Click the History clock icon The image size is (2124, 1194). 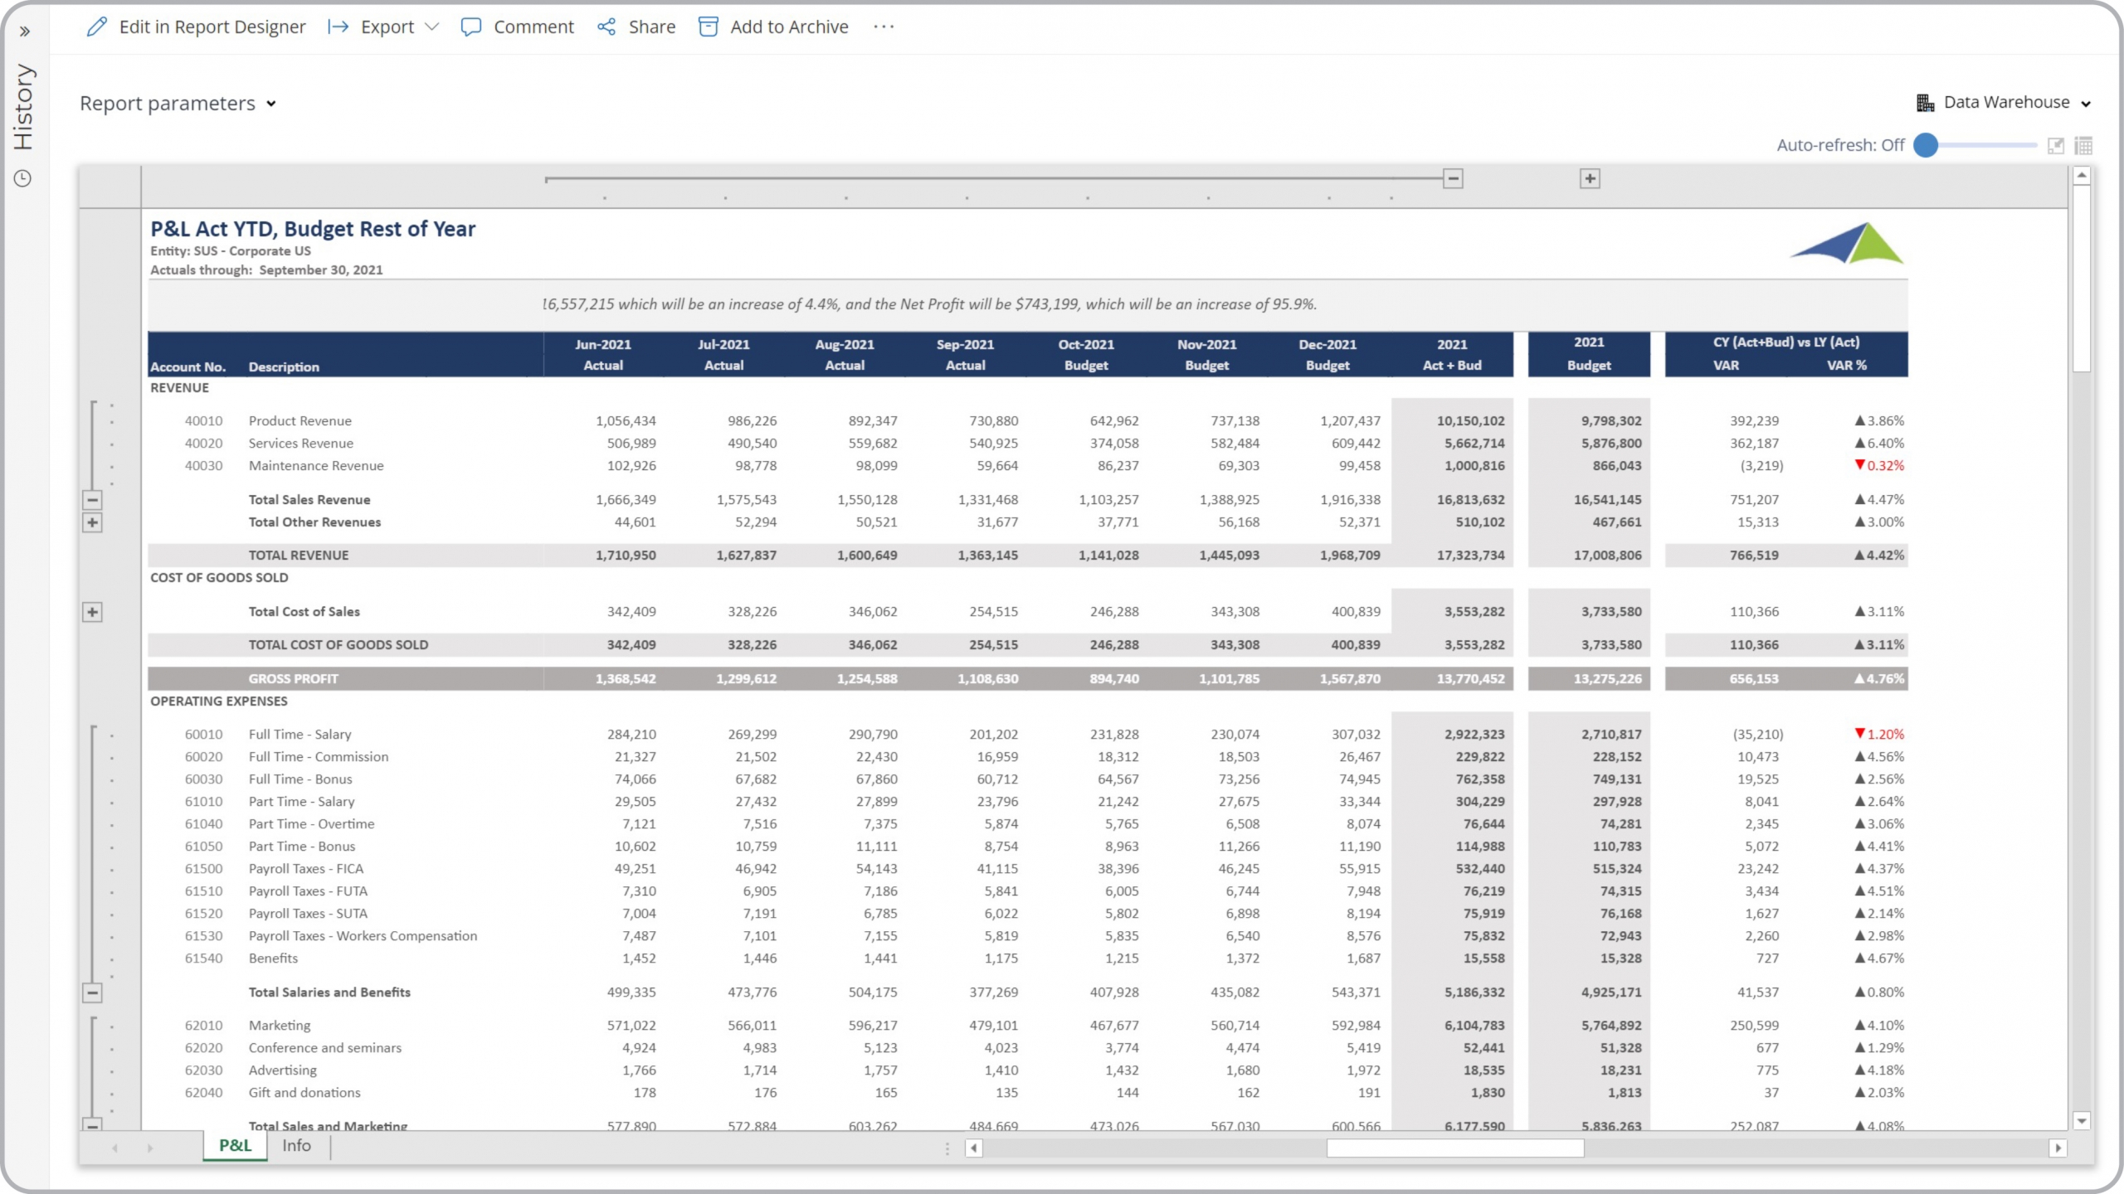click(x=23, y=178)
